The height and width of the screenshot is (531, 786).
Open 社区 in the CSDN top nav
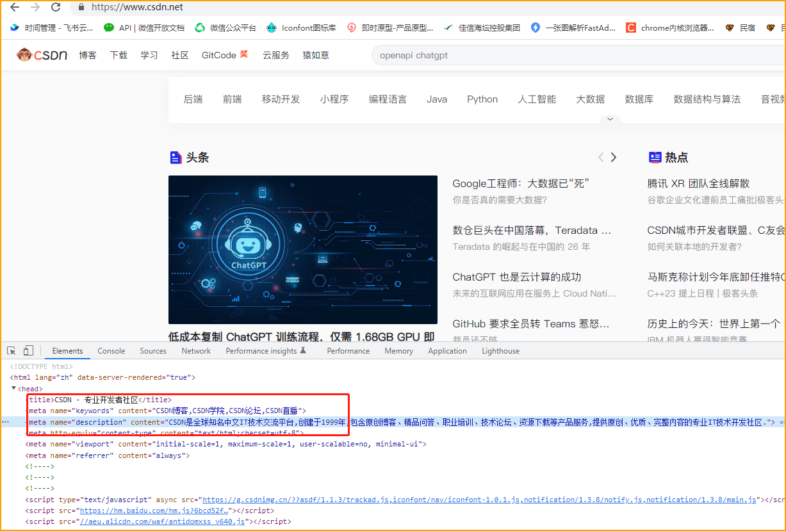point(180,55)
